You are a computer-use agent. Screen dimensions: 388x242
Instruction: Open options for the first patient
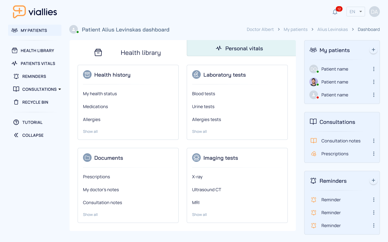(374, 69)
